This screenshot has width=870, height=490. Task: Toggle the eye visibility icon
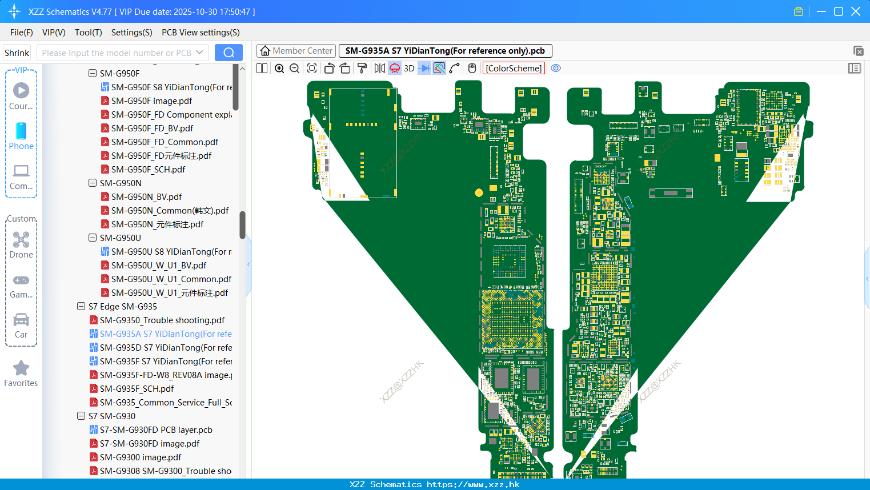(x=556, y=68)
